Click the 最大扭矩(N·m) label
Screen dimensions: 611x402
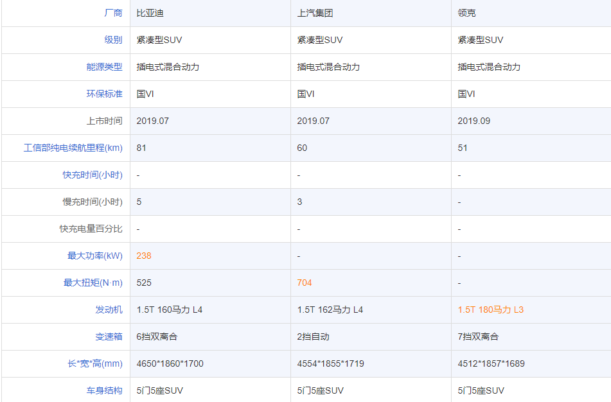pyautogui.click(x=93, y=283)
